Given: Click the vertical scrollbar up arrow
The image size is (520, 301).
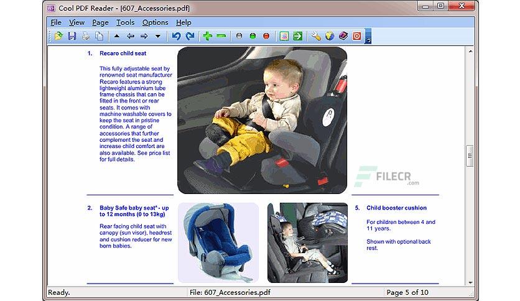Looking at the screenshot, I should pos(470,52).
